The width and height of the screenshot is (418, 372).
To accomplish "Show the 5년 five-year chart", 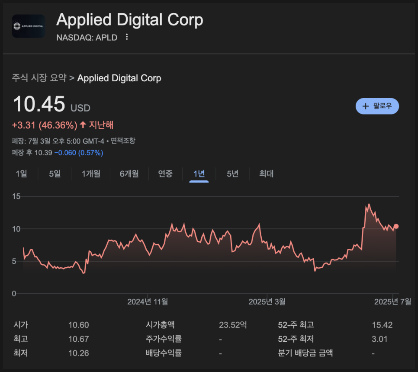I will point(232,174).
